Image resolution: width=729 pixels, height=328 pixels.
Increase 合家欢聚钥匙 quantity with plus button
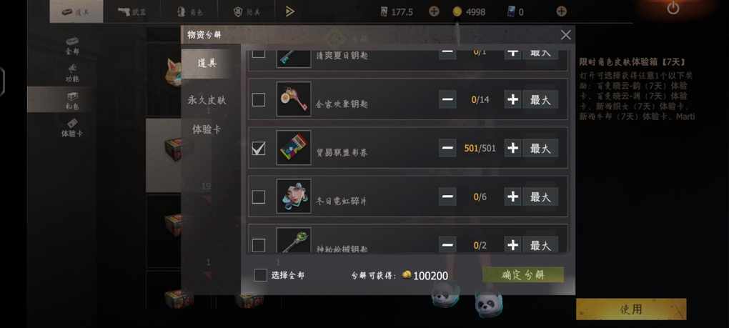[x=513, y=99]
